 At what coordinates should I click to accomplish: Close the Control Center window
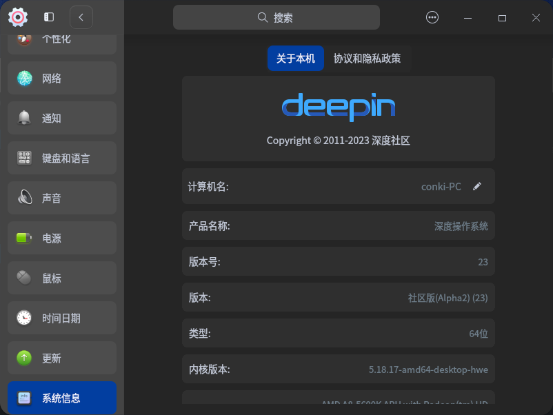536,18
